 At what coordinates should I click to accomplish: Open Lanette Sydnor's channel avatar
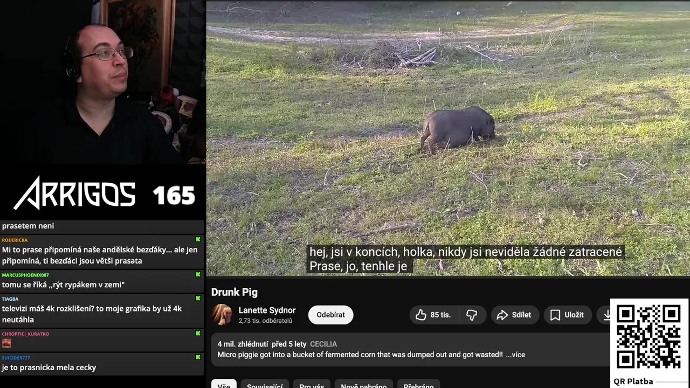[222, 315]
